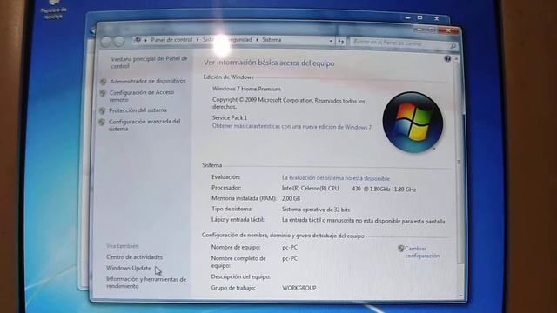
Task: Open Información y herramientas de rendimiento
Action: pyautogui.click(x=146, y=283)
